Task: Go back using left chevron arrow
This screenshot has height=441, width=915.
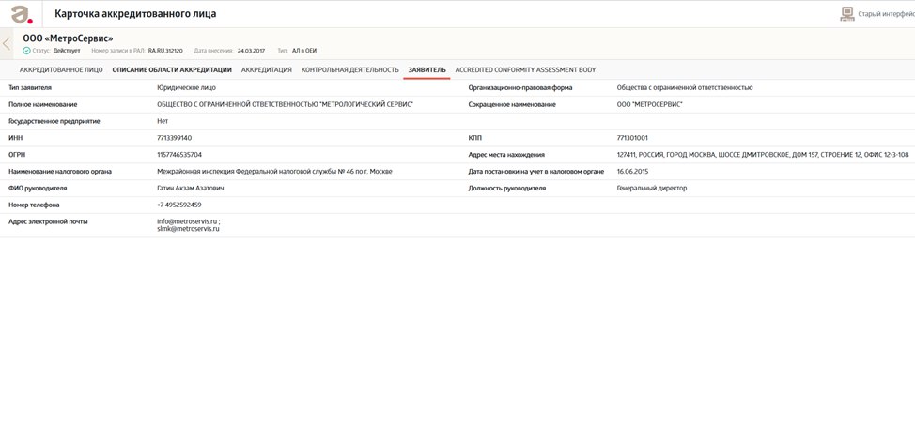Action: point(7,44)
